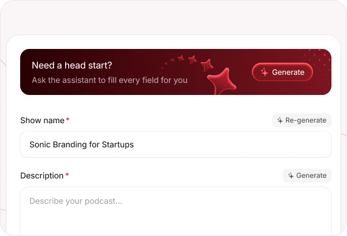Viewport: 347px width, 236px height.
Task: Click the red asterisk next to Description
Action: [67, 176]
